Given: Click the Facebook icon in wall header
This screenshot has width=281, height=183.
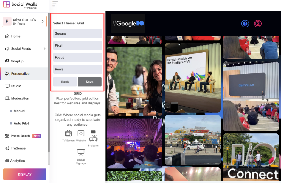Looking at the screenshot, I should pyautogui.click(x=245, y=24).
